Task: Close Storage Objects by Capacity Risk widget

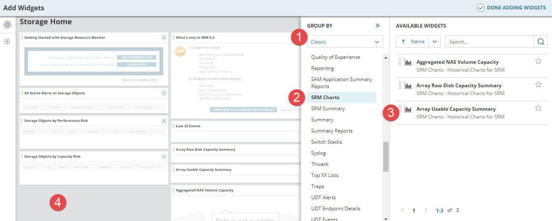Action: click(164, 156)
